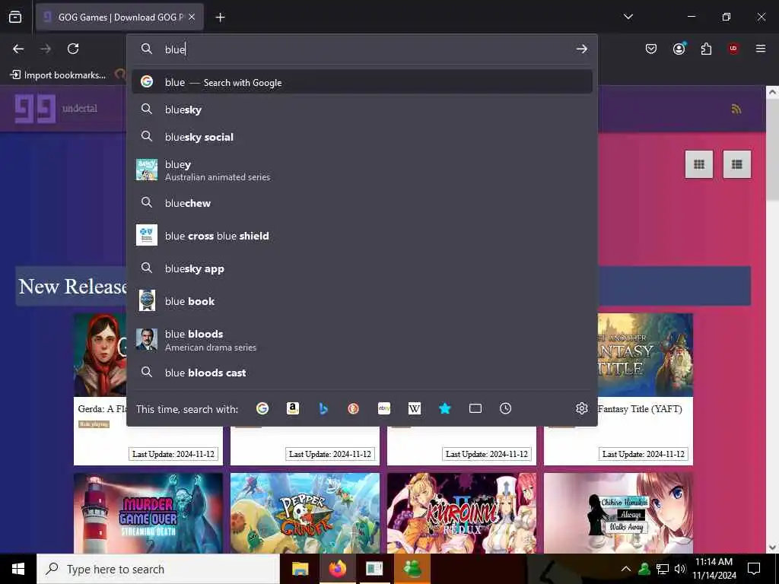Search bookmarks with the star icon
Image resolution: width=779 pixels, height=584 pixels.
pos(444,408)
